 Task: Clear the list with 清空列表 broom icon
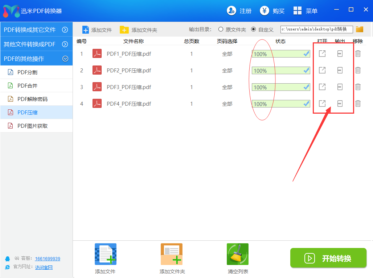point(237,254)
